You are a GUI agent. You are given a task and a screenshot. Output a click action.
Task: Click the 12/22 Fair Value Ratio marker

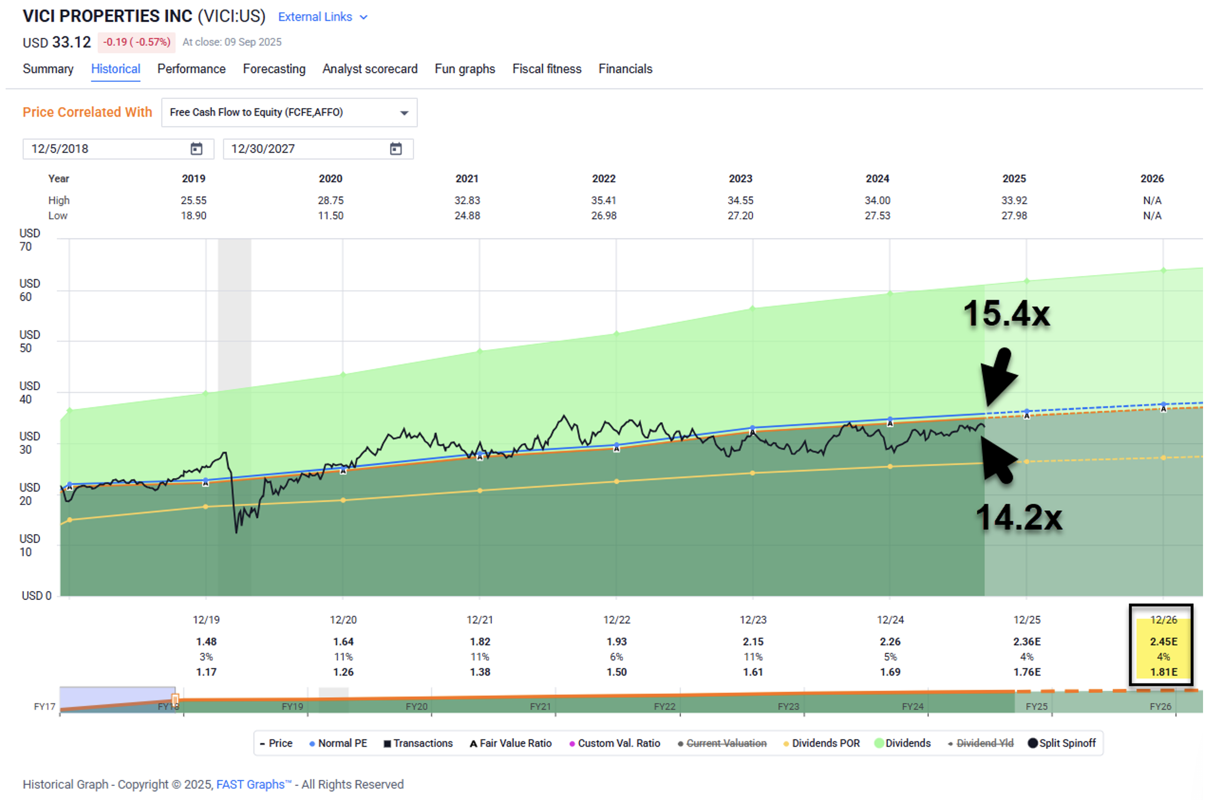(x=617, y=450)
